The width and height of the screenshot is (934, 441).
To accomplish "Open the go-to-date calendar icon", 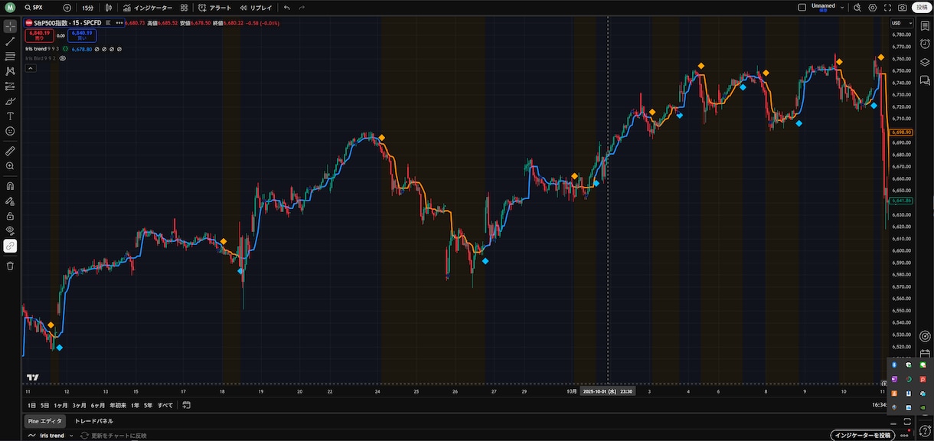I will pos(186,405).
